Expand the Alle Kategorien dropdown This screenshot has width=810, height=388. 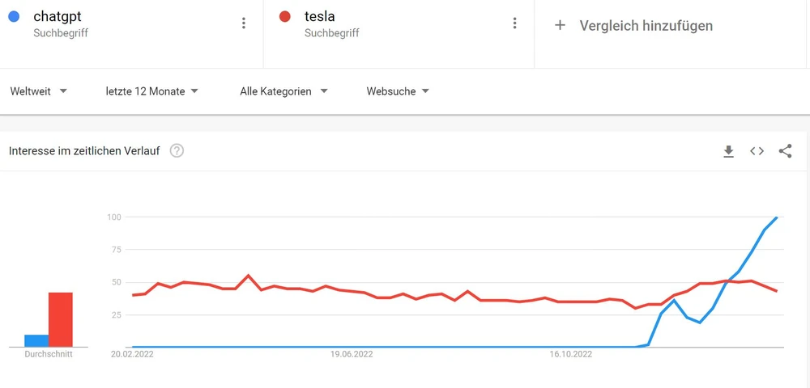pyautogui.click(x=283, y=91)
